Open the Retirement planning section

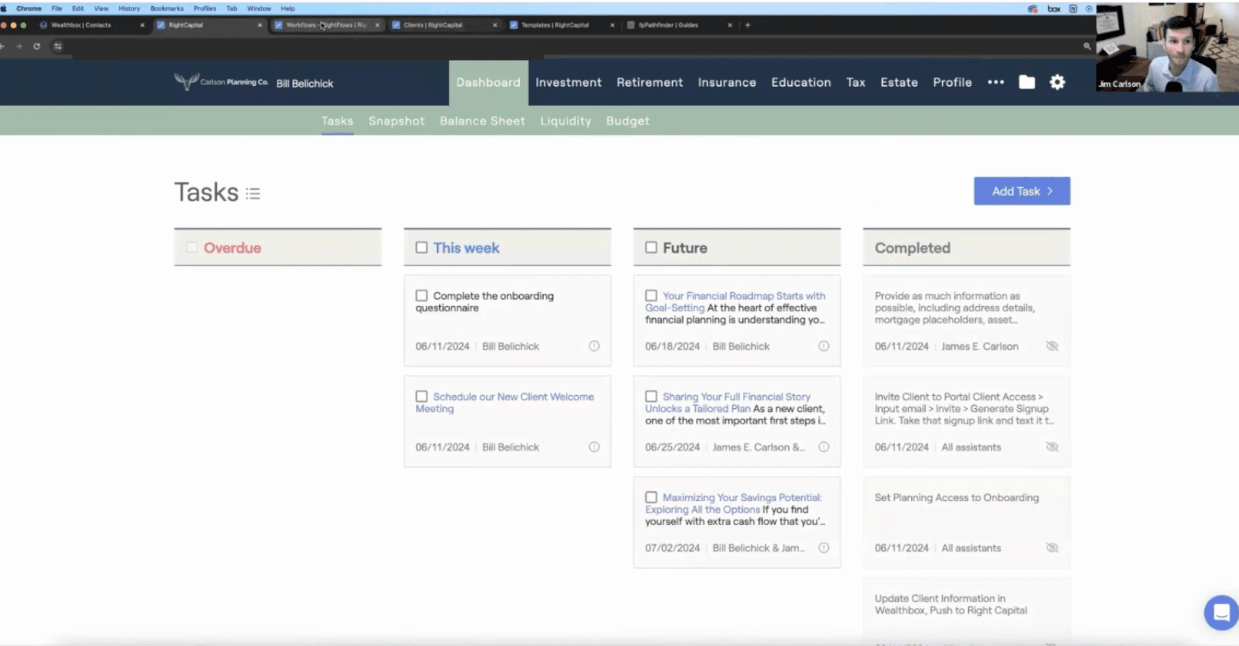(x=649, y=82)
